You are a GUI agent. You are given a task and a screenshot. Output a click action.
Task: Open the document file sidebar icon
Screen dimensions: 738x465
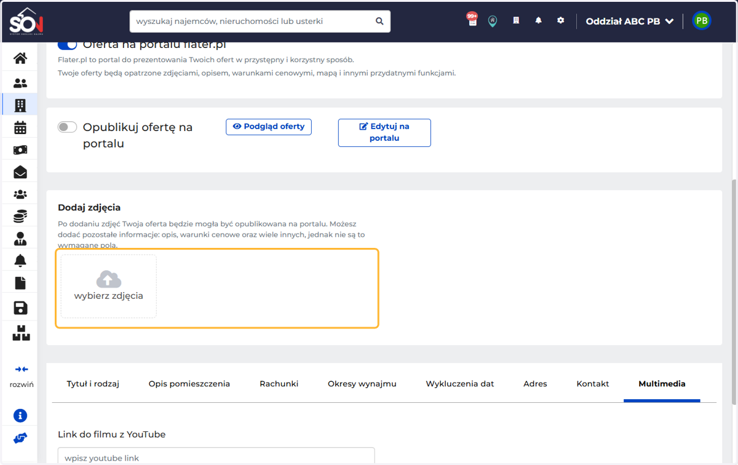click(x=20, y=283)
